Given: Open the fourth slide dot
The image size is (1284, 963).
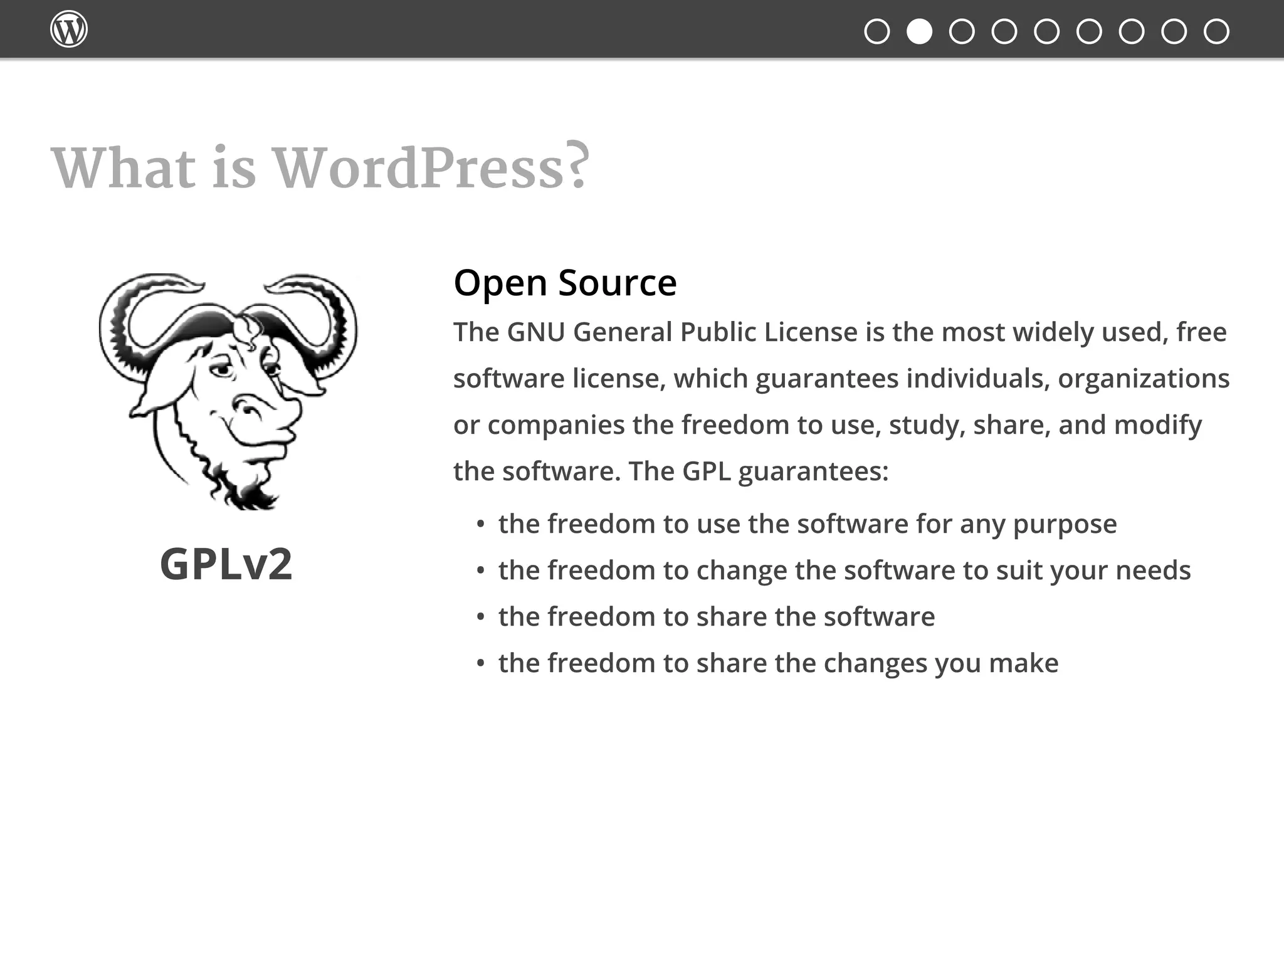Looking at the screenshot, I should point(1004,31).
